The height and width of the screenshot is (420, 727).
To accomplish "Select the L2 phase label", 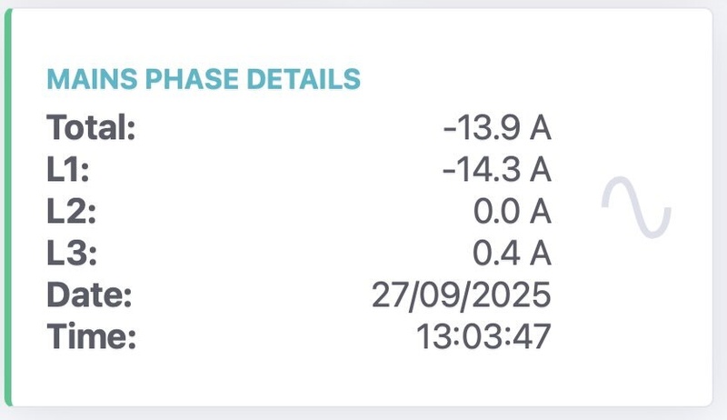I will click(x=69, y=212).
